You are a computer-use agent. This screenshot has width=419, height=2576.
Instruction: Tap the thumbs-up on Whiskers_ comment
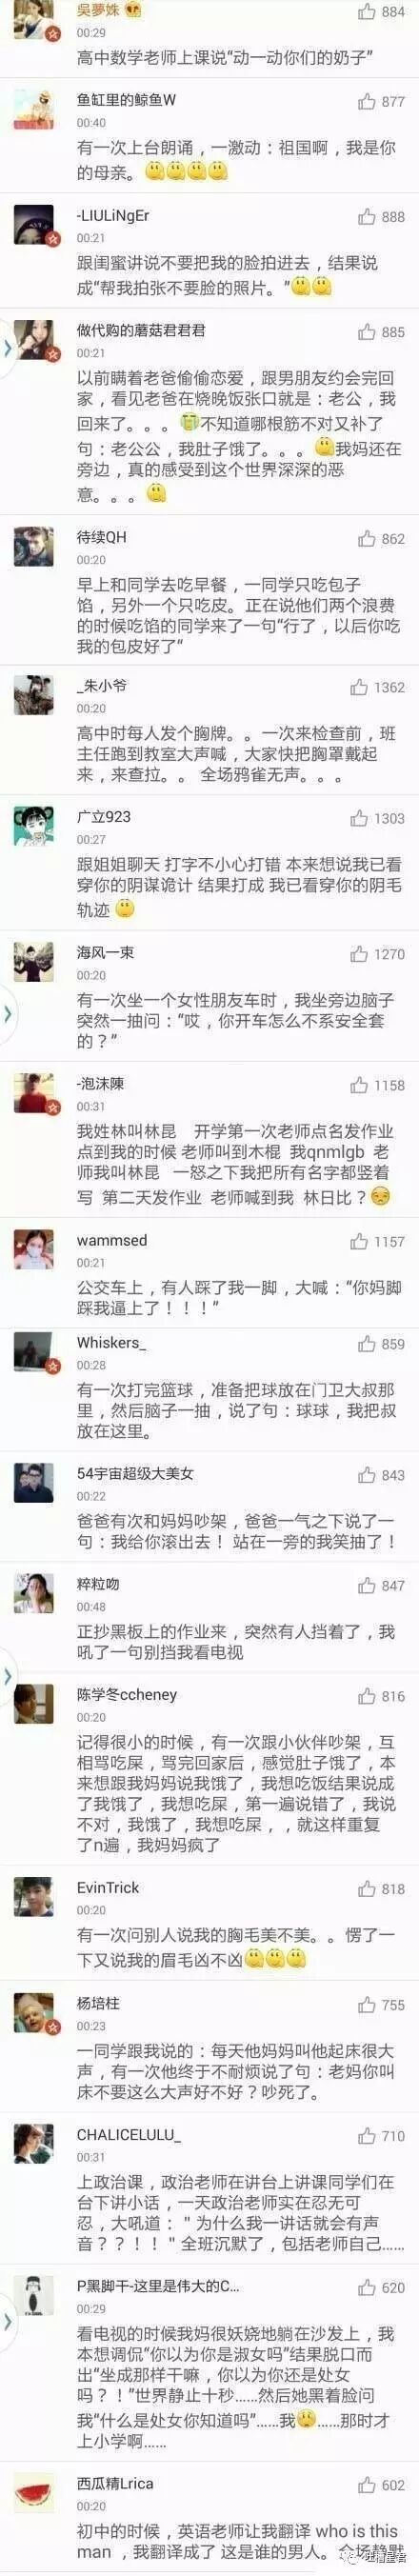click(x=367, y=1344)
